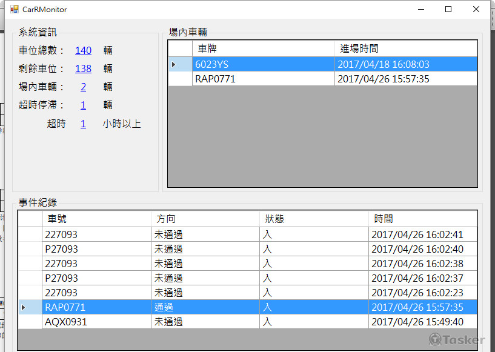
Task: Click the overtime hours threshold value link
Action: [83, 124]
